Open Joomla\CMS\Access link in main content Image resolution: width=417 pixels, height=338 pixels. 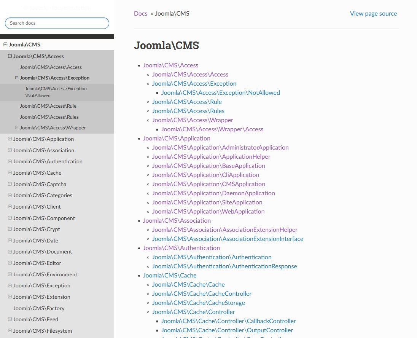pos(170,65)
